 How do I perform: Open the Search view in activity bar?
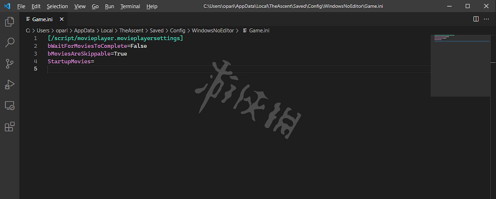click(x=9, y=43)
